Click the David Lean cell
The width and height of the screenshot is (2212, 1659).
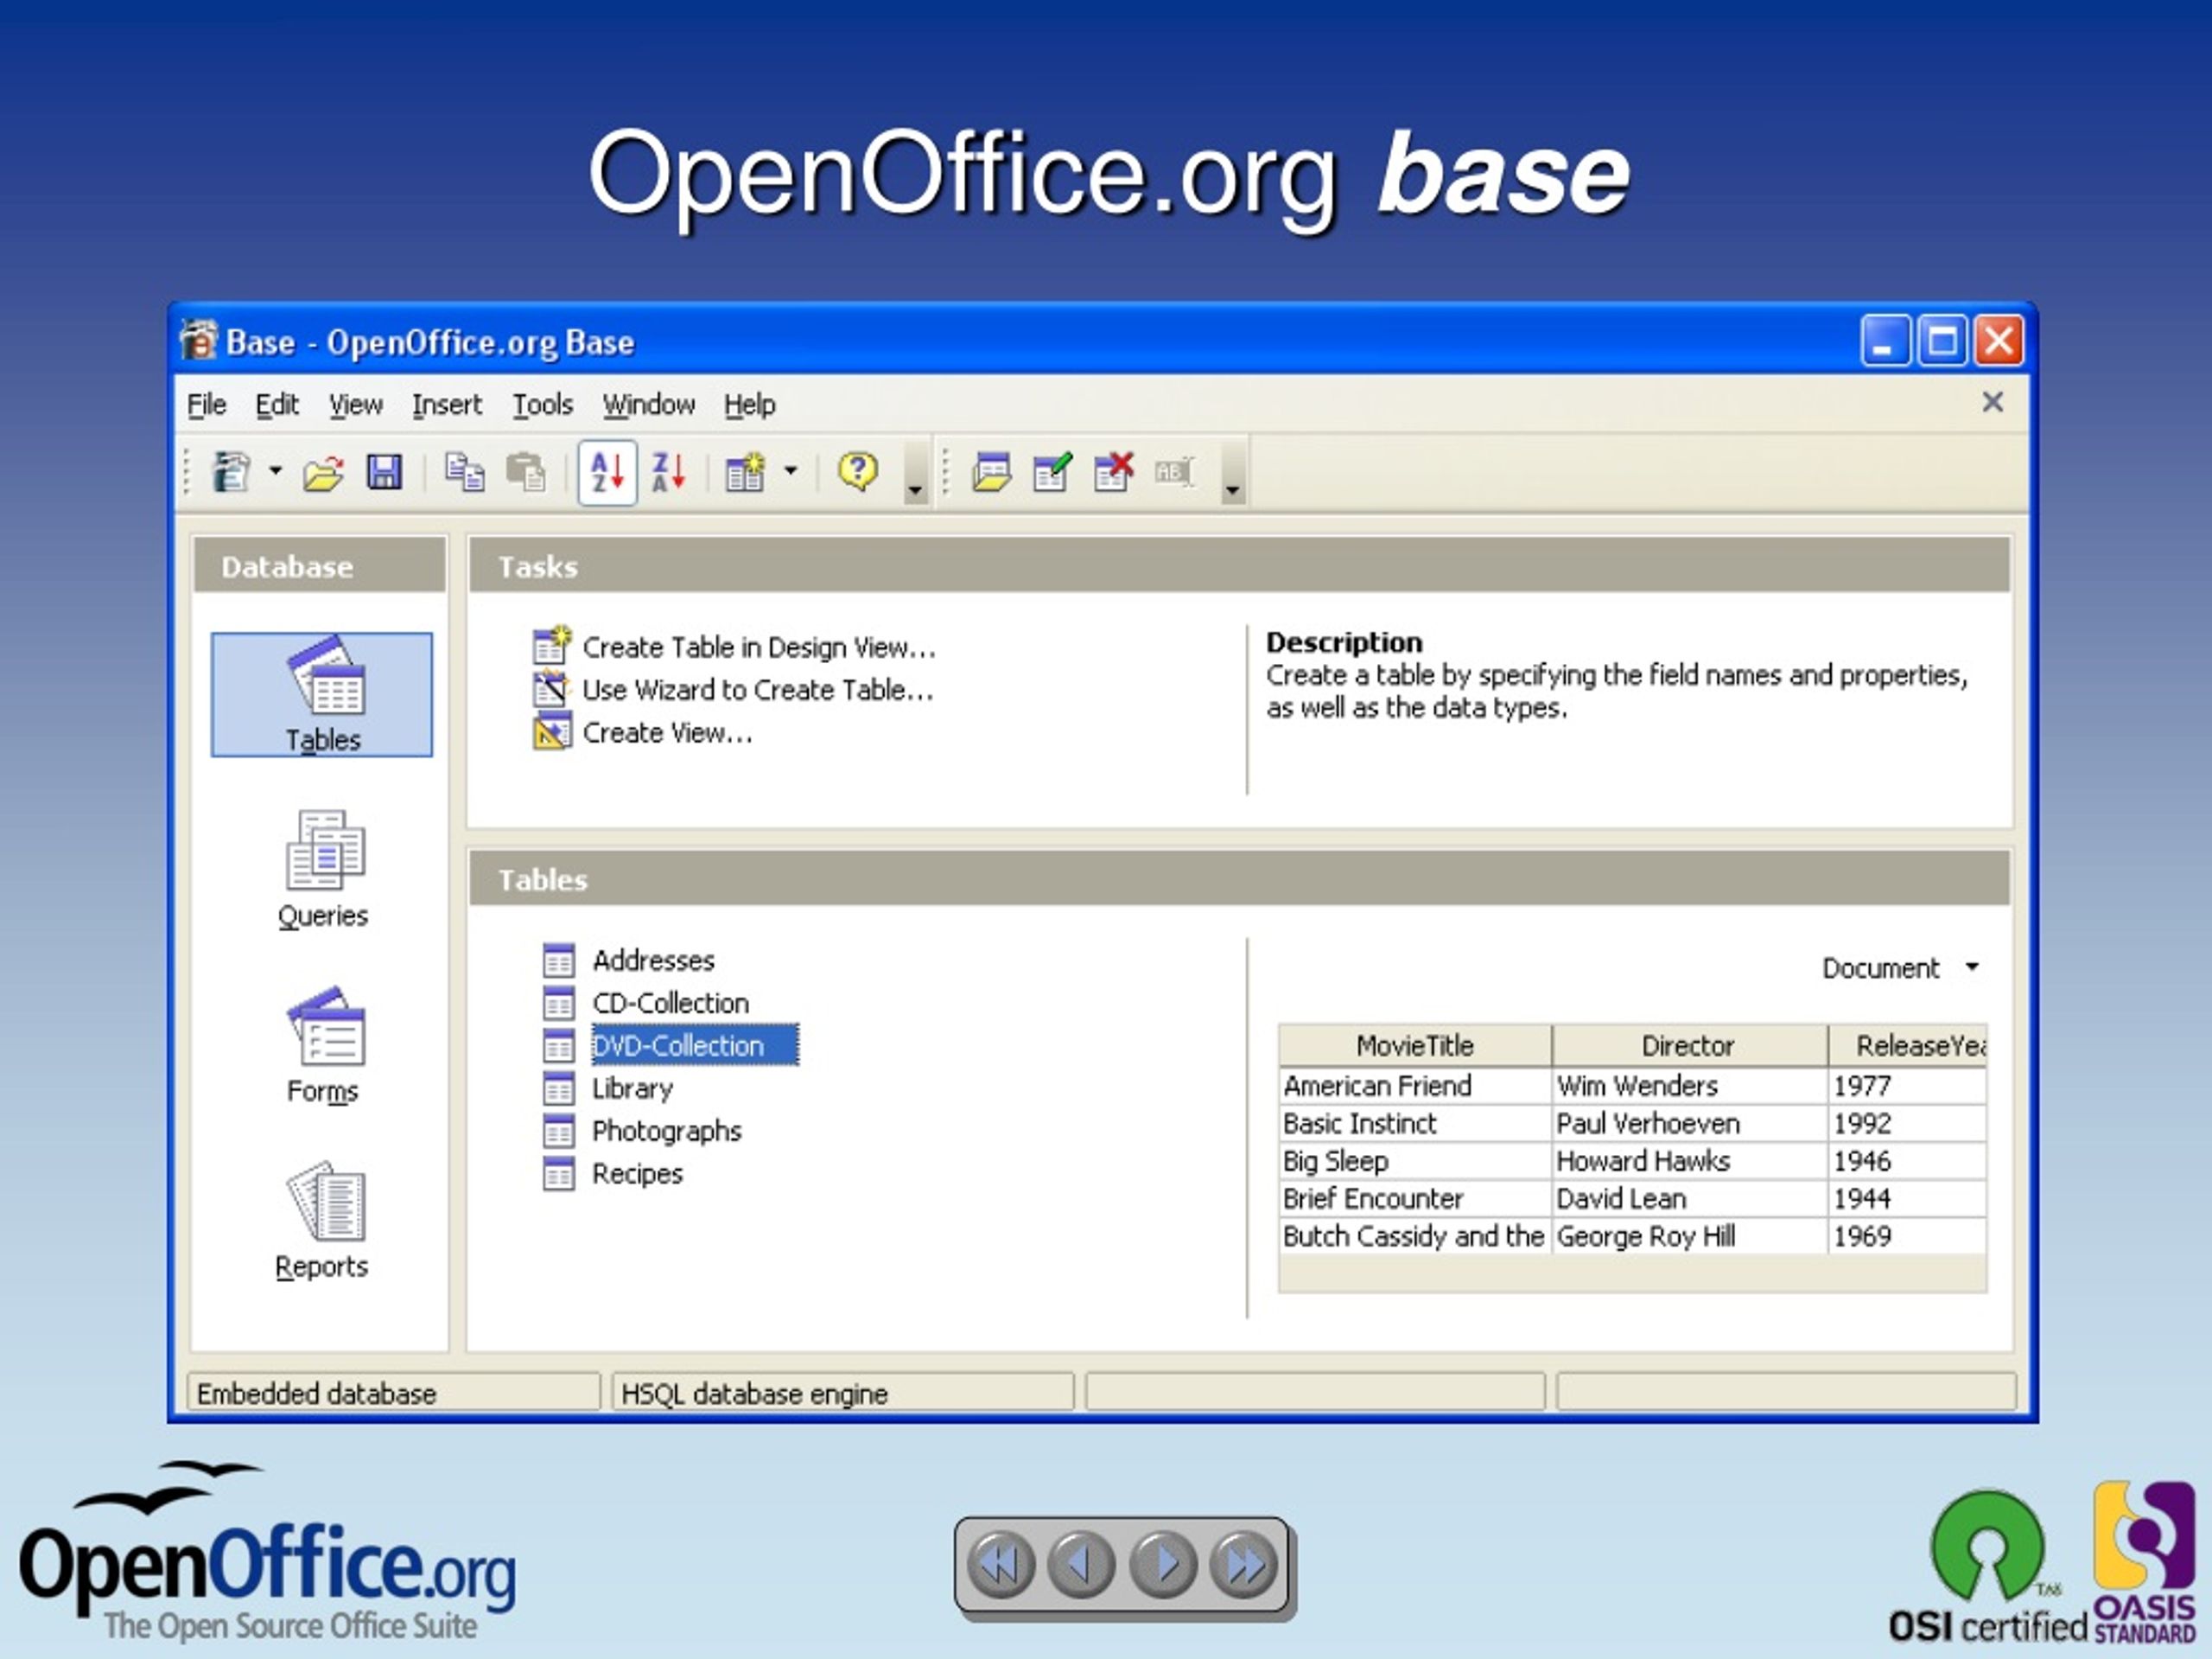tap(1689, 1199)
